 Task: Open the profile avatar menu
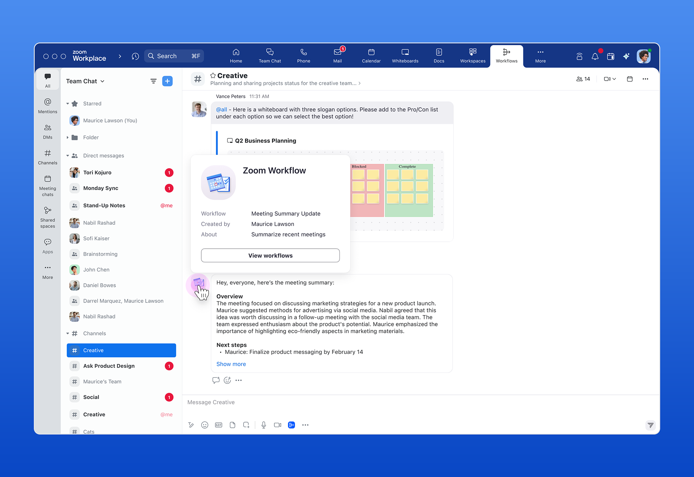(643, 56)
